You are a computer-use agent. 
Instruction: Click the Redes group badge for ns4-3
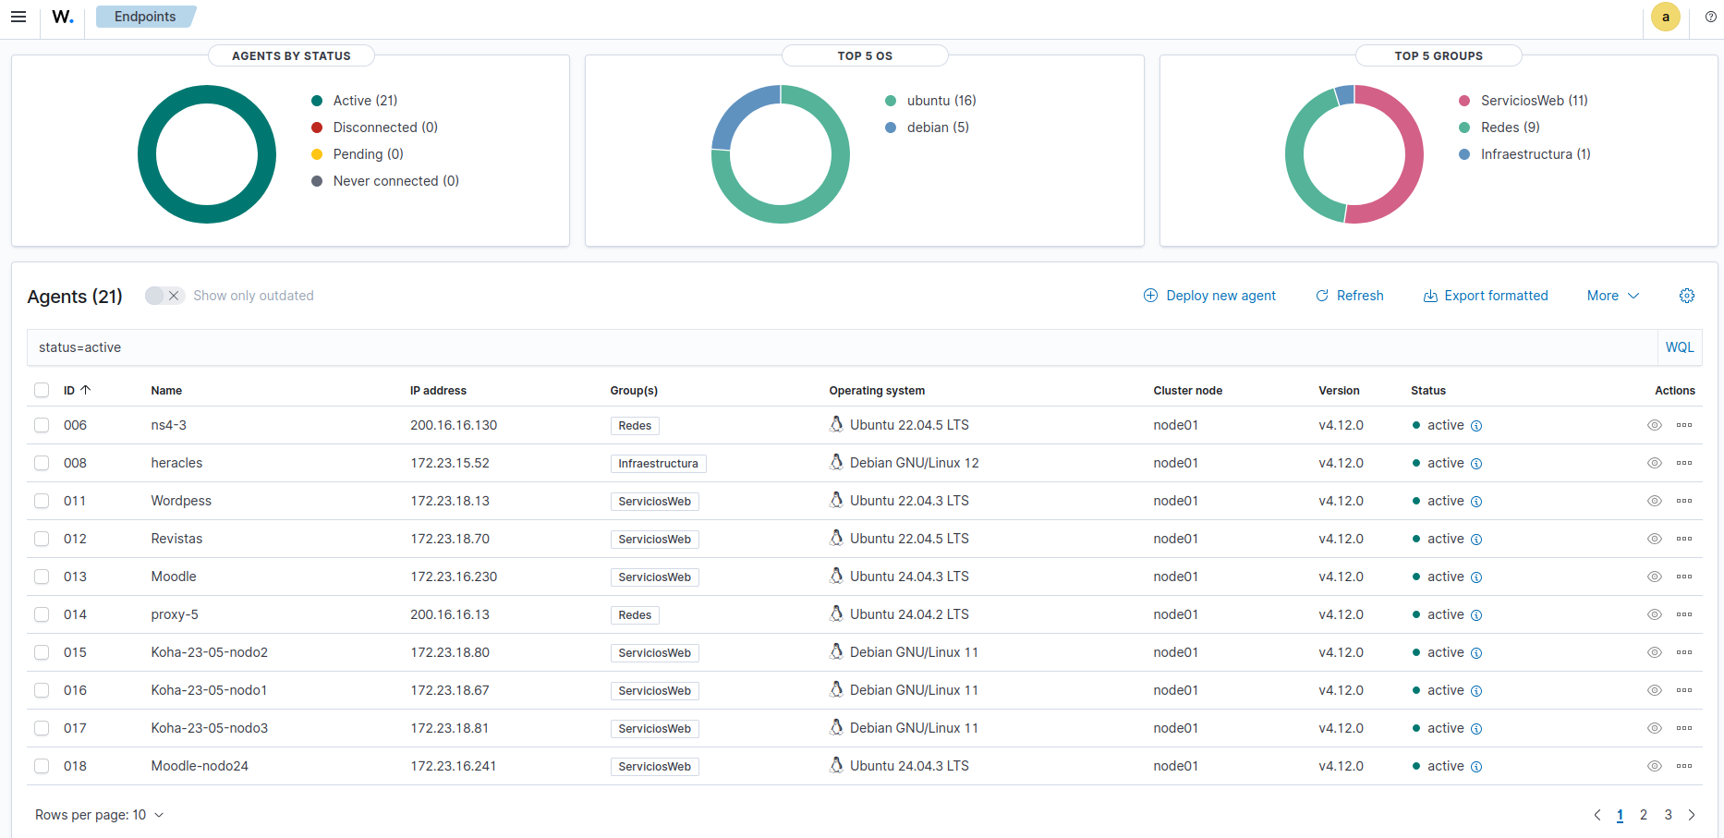coord(635,426)
